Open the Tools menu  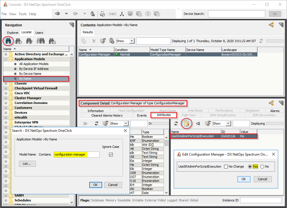23,14
